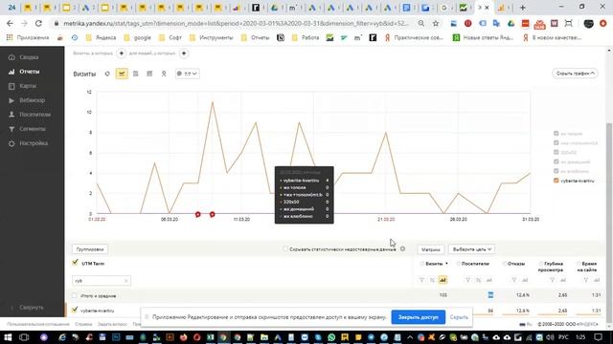Toggle 320x50 legend checkbox

(556, 152)
